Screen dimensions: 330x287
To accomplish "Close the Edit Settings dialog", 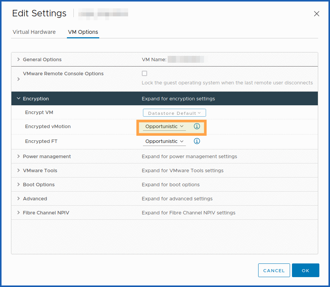I will (x=317, y=14).
